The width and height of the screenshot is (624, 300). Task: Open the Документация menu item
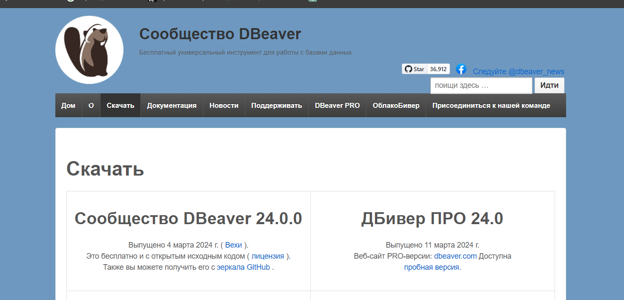(x=172, y=105)
